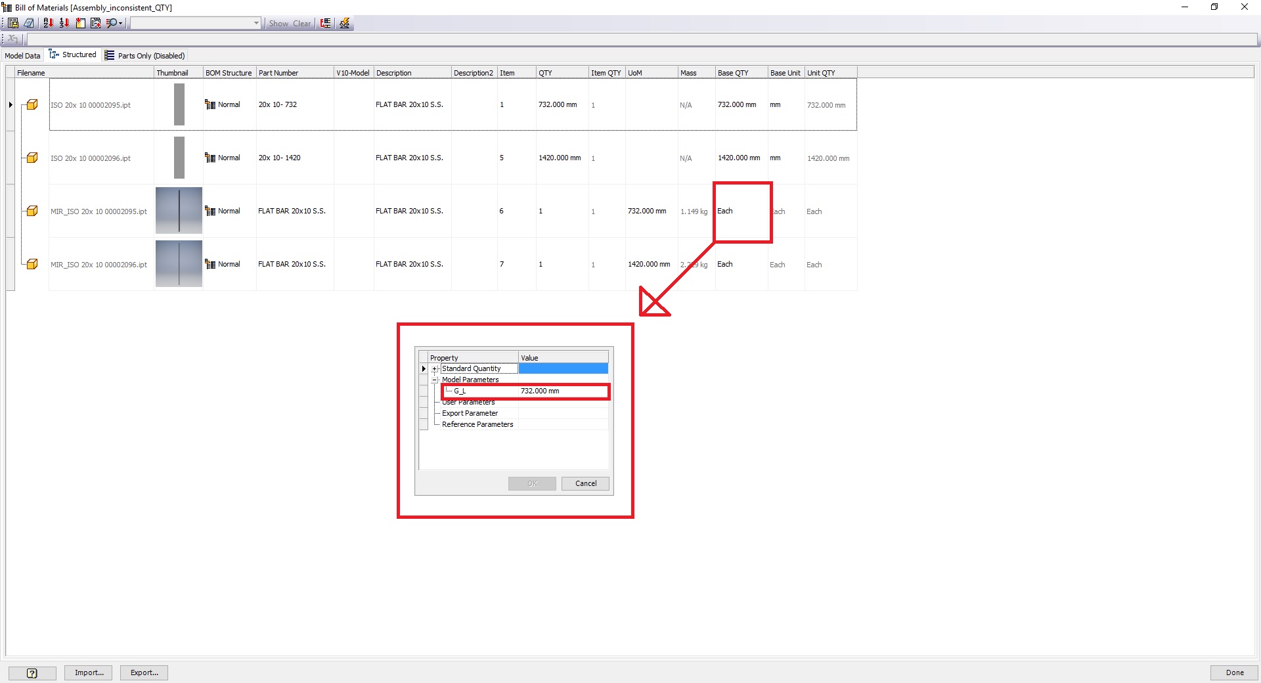
Task: Click the Export Bill of Materials icon
Action: pos(12,23)
